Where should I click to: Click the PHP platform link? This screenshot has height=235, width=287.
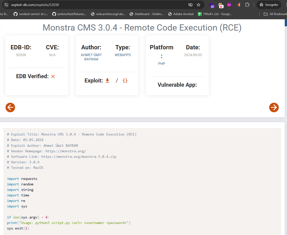click(161, 64)
